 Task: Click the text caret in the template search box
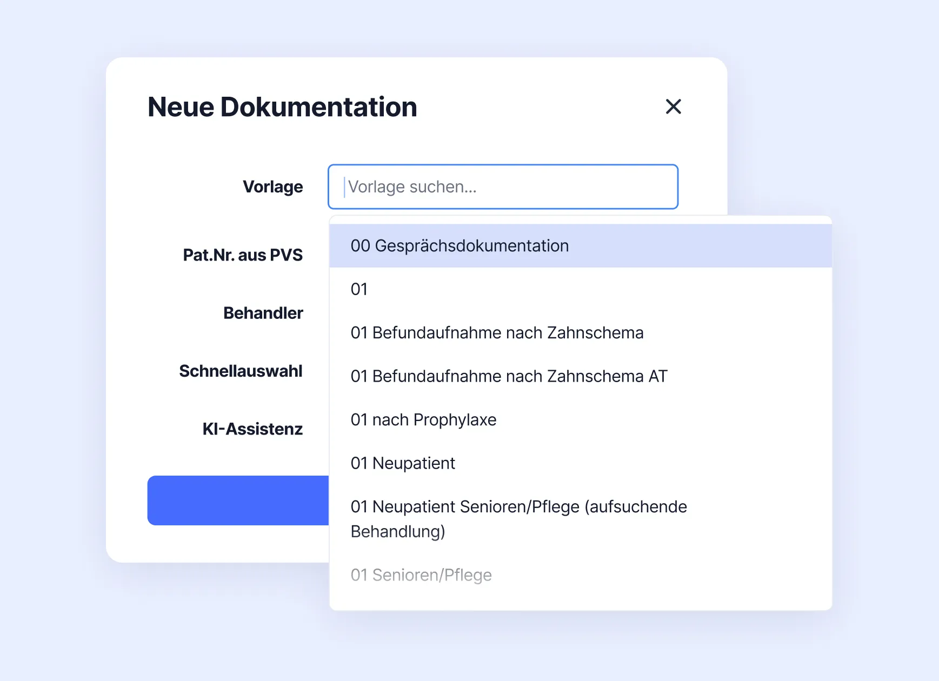[344, 187]
